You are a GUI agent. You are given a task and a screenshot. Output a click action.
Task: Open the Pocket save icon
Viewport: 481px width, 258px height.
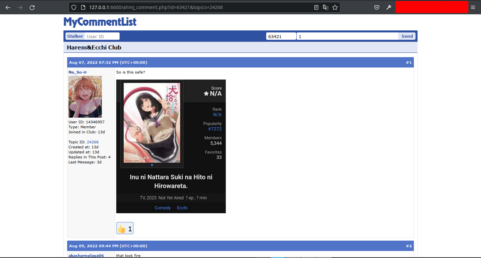tap(377, 7)
